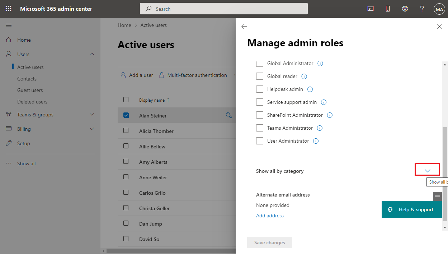Go to the Home breadcrumb

(x=124, y=25)
